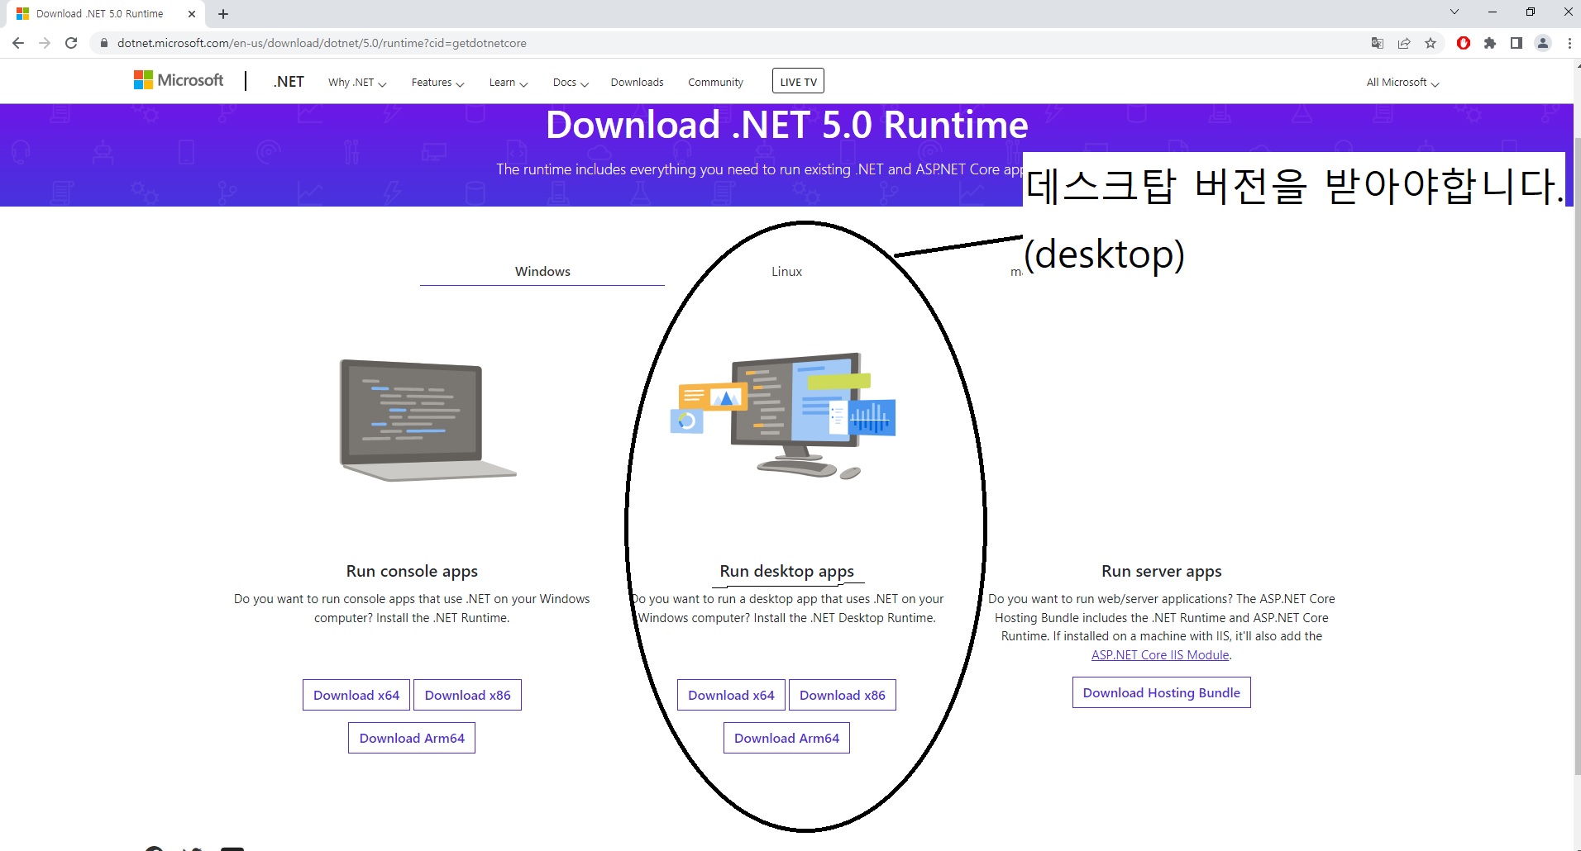Open the ASP.NET Core IIS Module link

tap(1160, 655)
